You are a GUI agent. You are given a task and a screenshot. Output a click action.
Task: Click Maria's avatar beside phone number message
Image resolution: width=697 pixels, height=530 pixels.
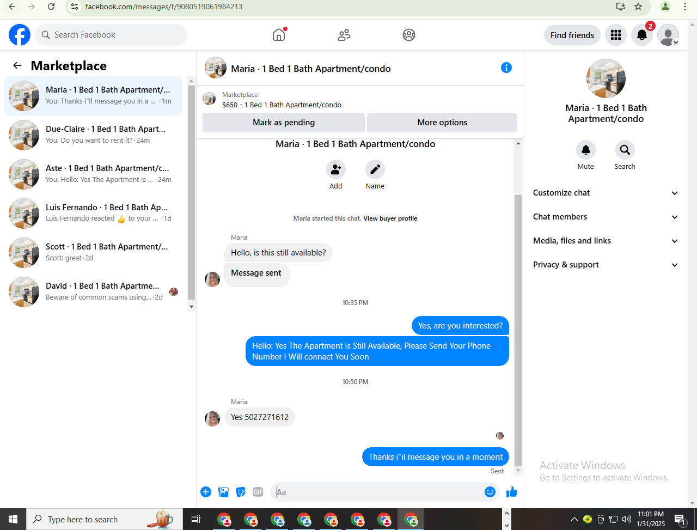click(212, 419)
